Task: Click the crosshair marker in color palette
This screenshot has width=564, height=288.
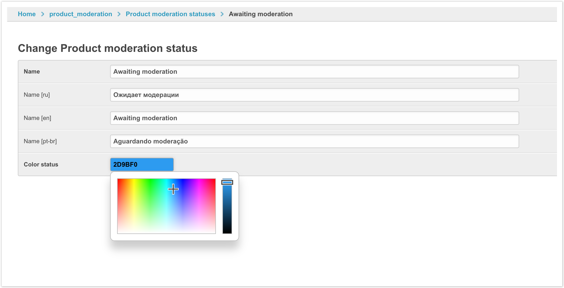Action: point(173,189)
